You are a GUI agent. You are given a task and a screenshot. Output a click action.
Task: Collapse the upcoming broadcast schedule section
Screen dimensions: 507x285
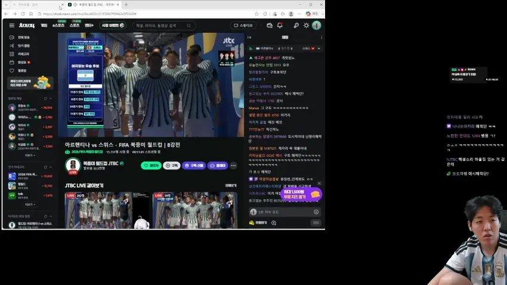click(x=51, y=216)
